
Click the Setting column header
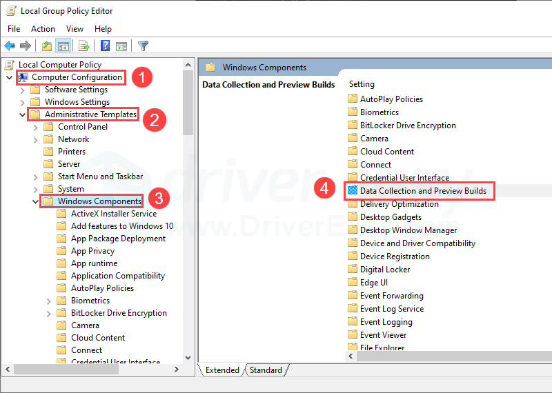pos(362,84)
